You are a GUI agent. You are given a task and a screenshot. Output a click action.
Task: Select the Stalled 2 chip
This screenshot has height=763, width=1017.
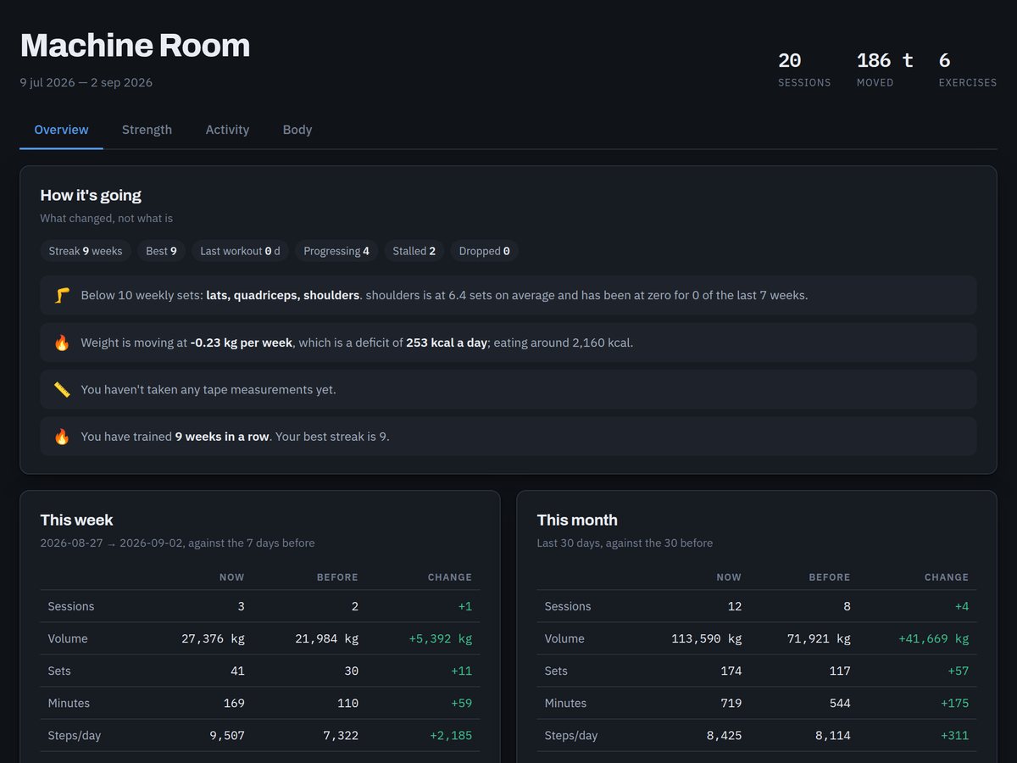(x=414, y=251)
